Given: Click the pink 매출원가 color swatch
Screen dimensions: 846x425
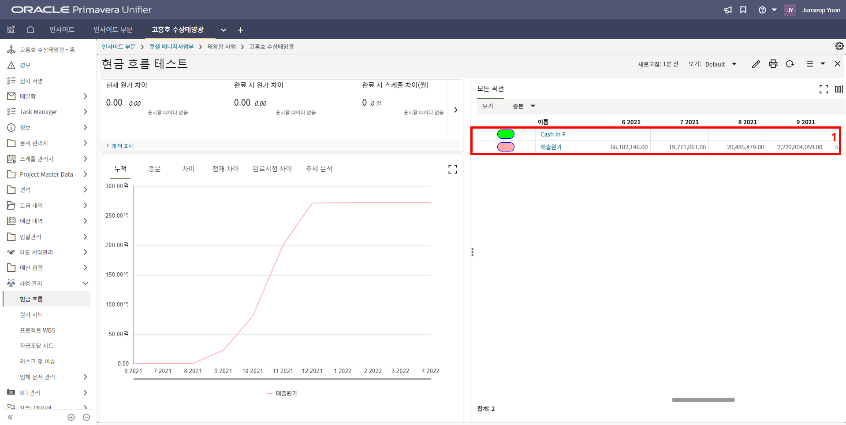Looking at the screenshot, I should pyautogui.click(x=506, y=147).
